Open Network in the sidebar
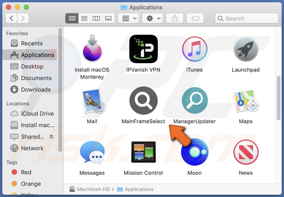284x197 pixels. click(29, 148)
